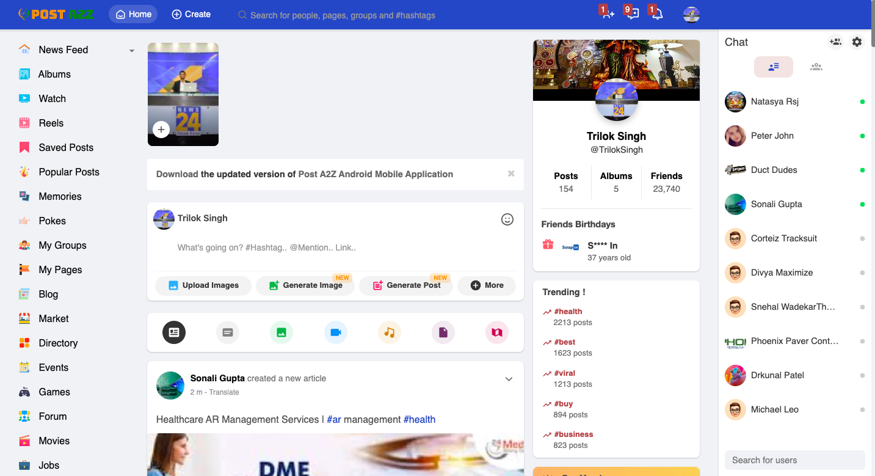Open chat with Natasya Rsj
875x476 pixels.
pos(796,101)
